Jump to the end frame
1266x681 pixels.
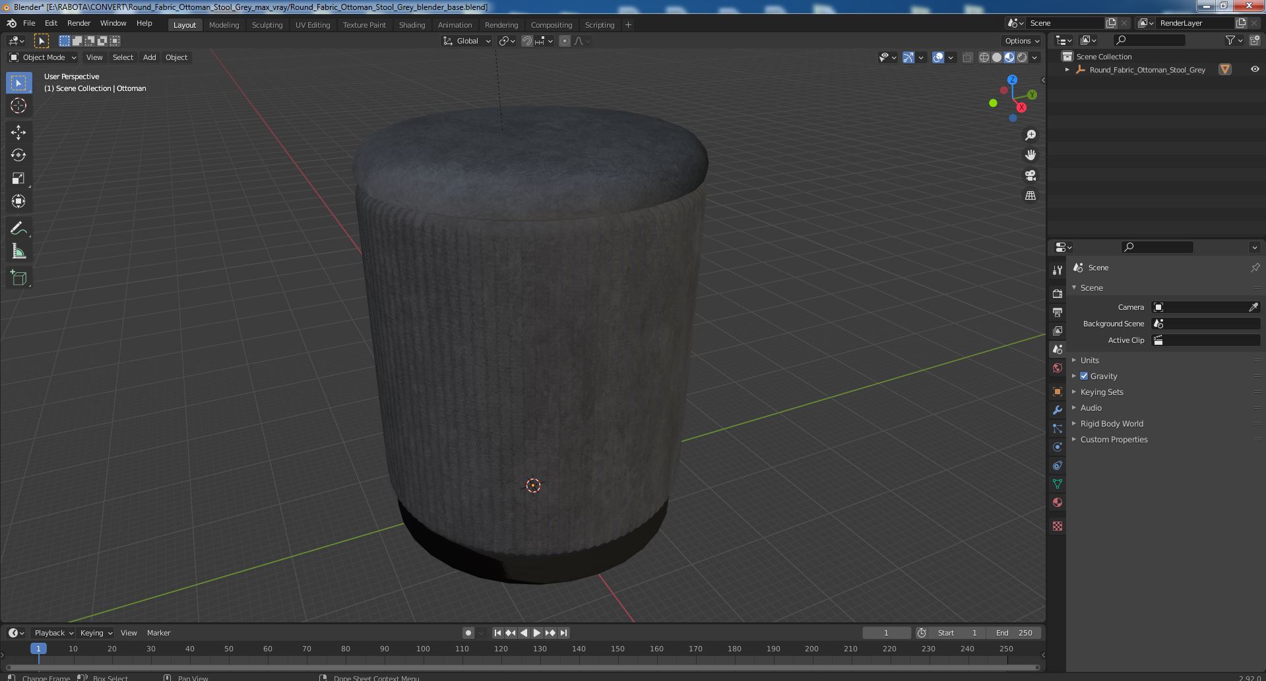(x=563, y=633)
